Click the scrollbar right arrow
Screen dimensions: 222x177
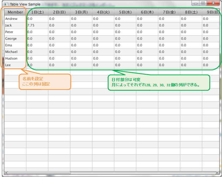(x=218, y=173)
